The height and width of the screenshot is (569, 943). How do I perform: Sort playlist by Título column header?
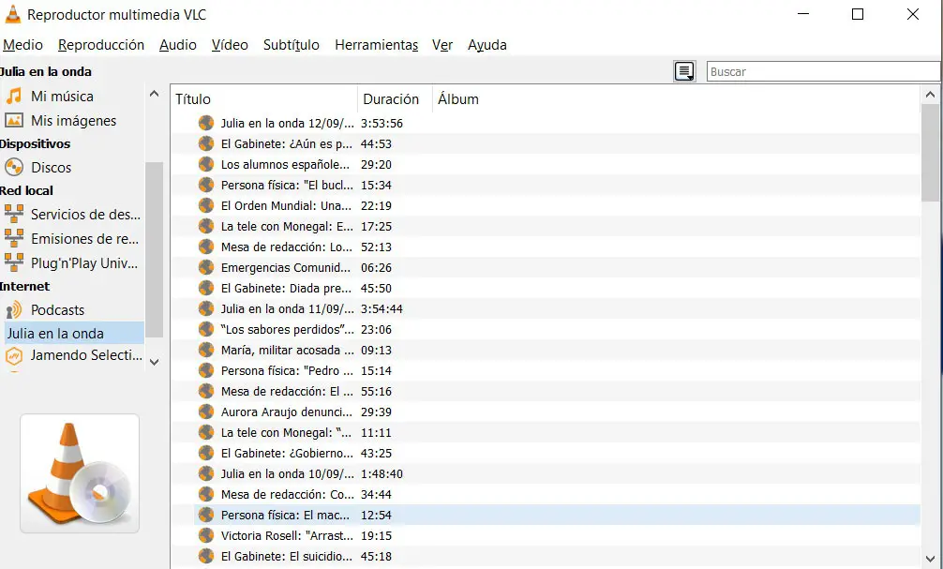[x=264, y=99]
